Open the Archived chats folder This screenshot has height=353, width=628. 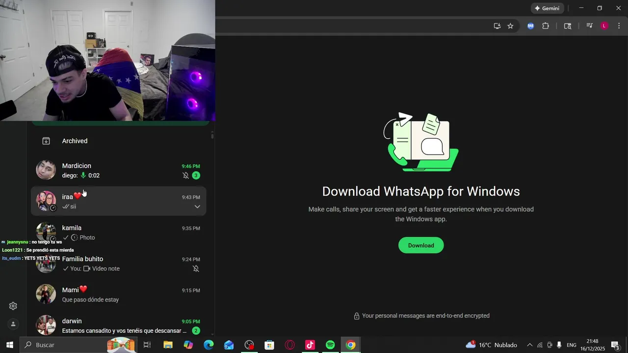click(118, 141)
